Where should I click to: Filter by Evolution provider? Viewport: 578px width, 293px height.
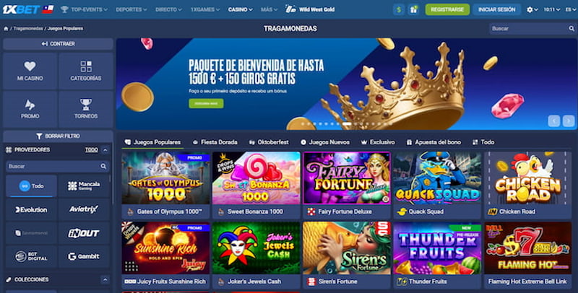point(31,209)
